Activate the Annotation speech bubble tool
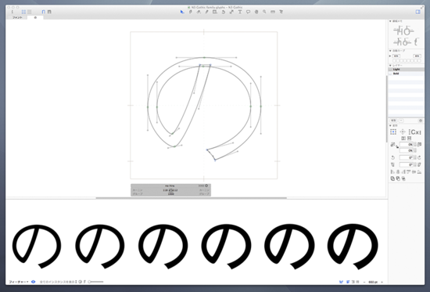 [x=248, y=12]
